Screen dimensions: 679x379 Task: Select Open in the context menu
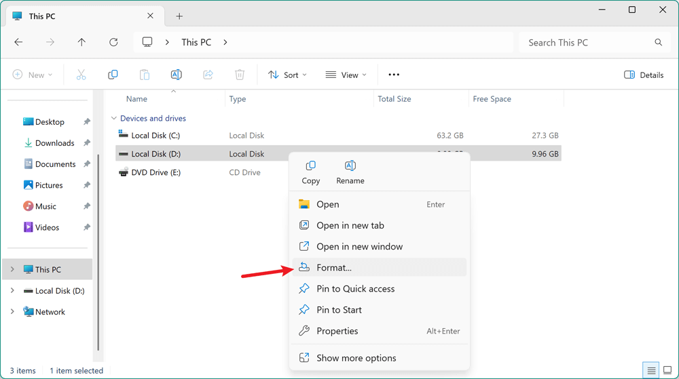(x=380, y=204)
